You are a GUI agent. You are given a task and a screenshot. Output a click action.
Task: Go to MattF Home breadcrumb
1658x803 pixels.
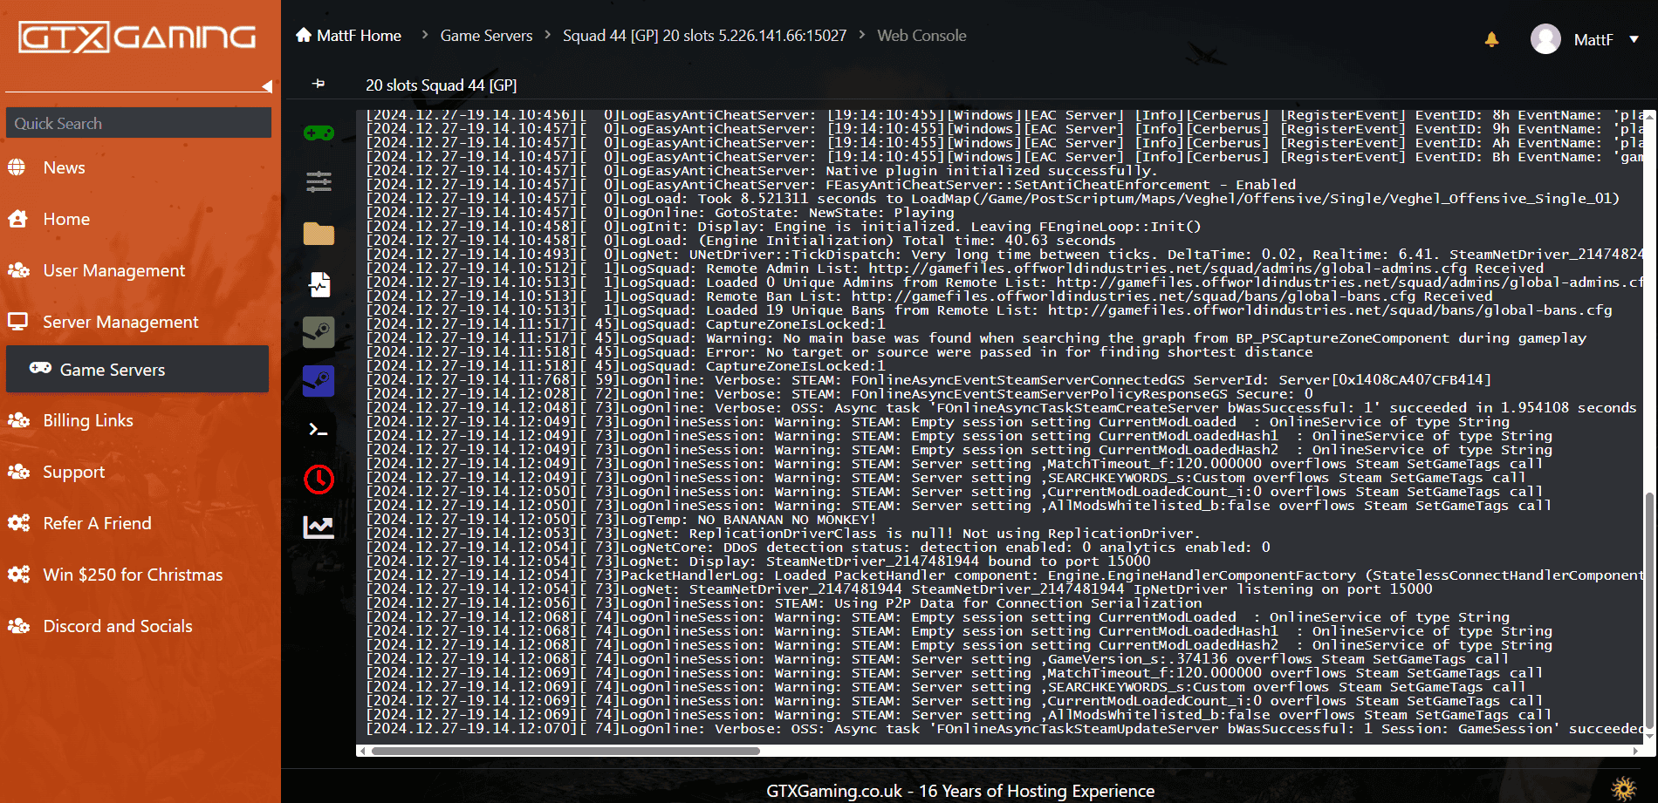(349, 36)
